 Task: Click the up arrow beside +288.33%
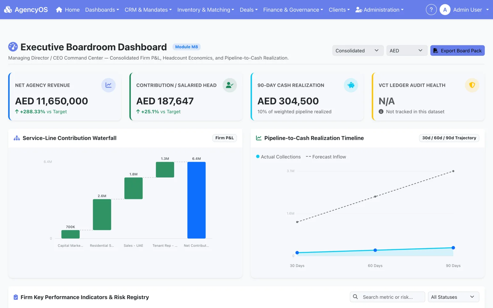coord(17,111)
